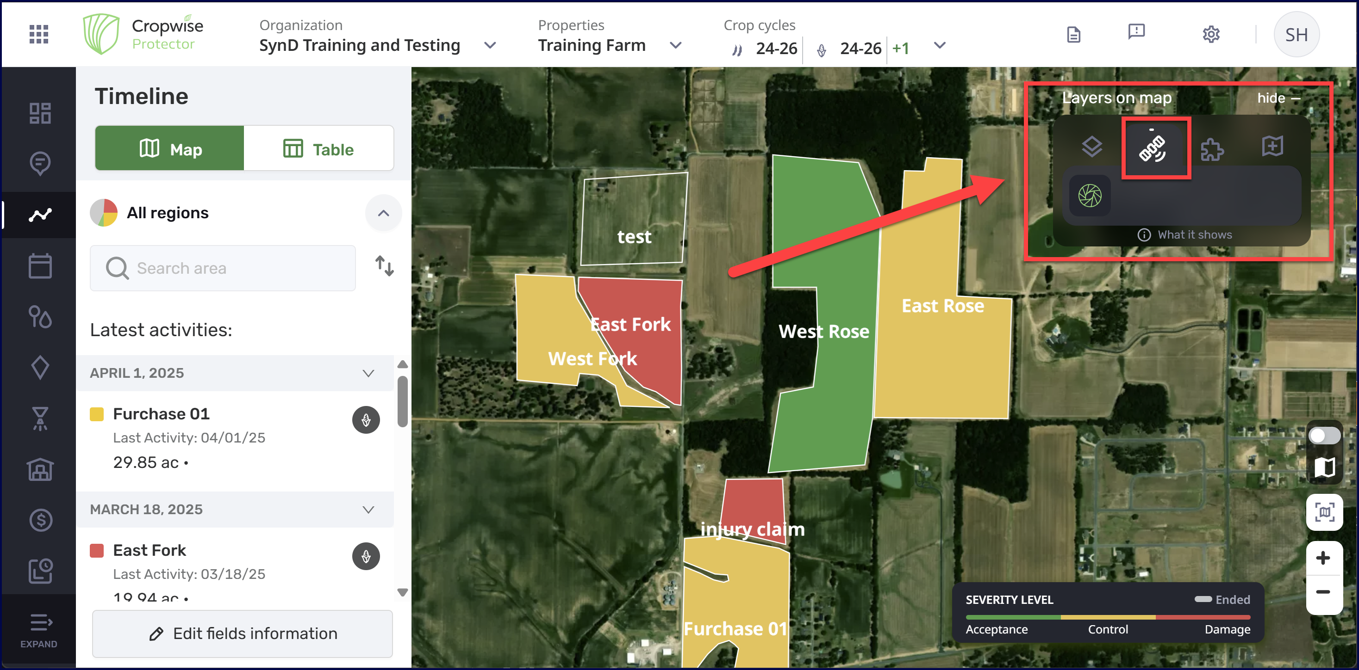This screenshot has width=1359, height=670.
Task: Switch to the Table tab
Action: [x=318, y=149]
